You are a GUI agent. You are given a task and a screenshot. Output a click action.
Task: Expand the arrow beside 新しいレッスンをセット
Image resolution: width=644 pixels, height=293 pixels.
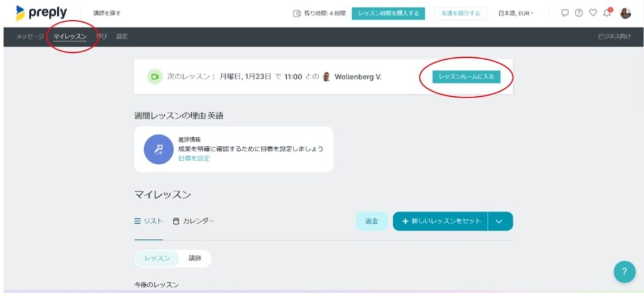500,221
